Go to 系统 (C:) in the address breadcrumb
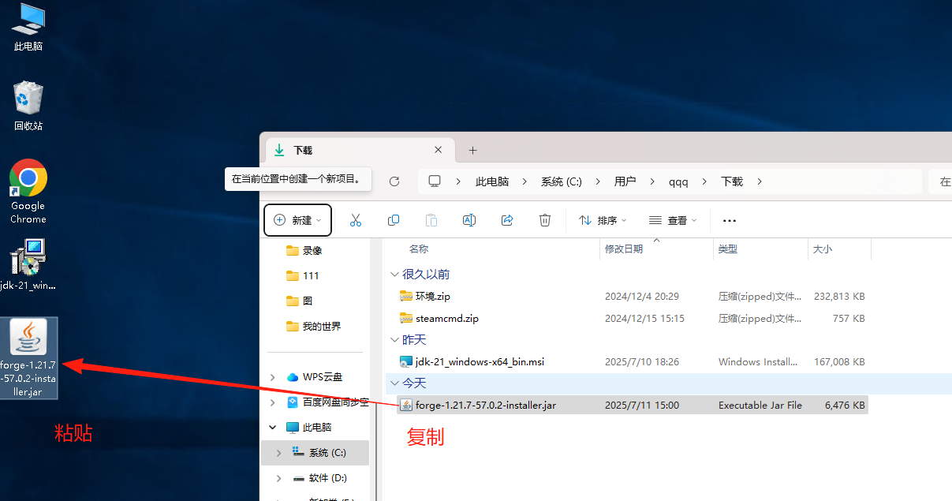This screenshot has height=501, width=952. click(x=562, y=181)
